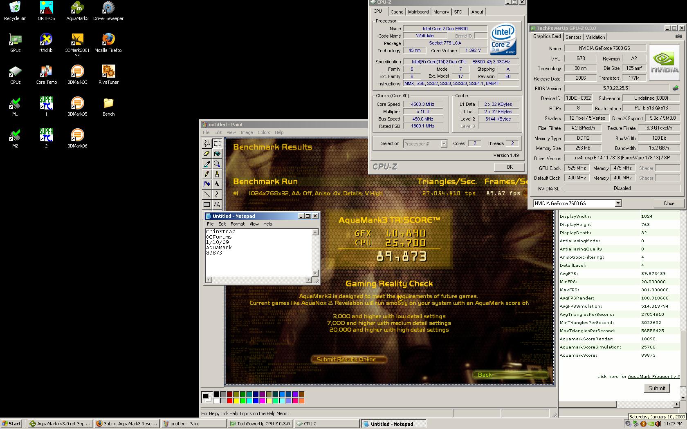687x429 pixels.
Task: Pick the Text tool in Paint
Action: [x=217, y=184]
